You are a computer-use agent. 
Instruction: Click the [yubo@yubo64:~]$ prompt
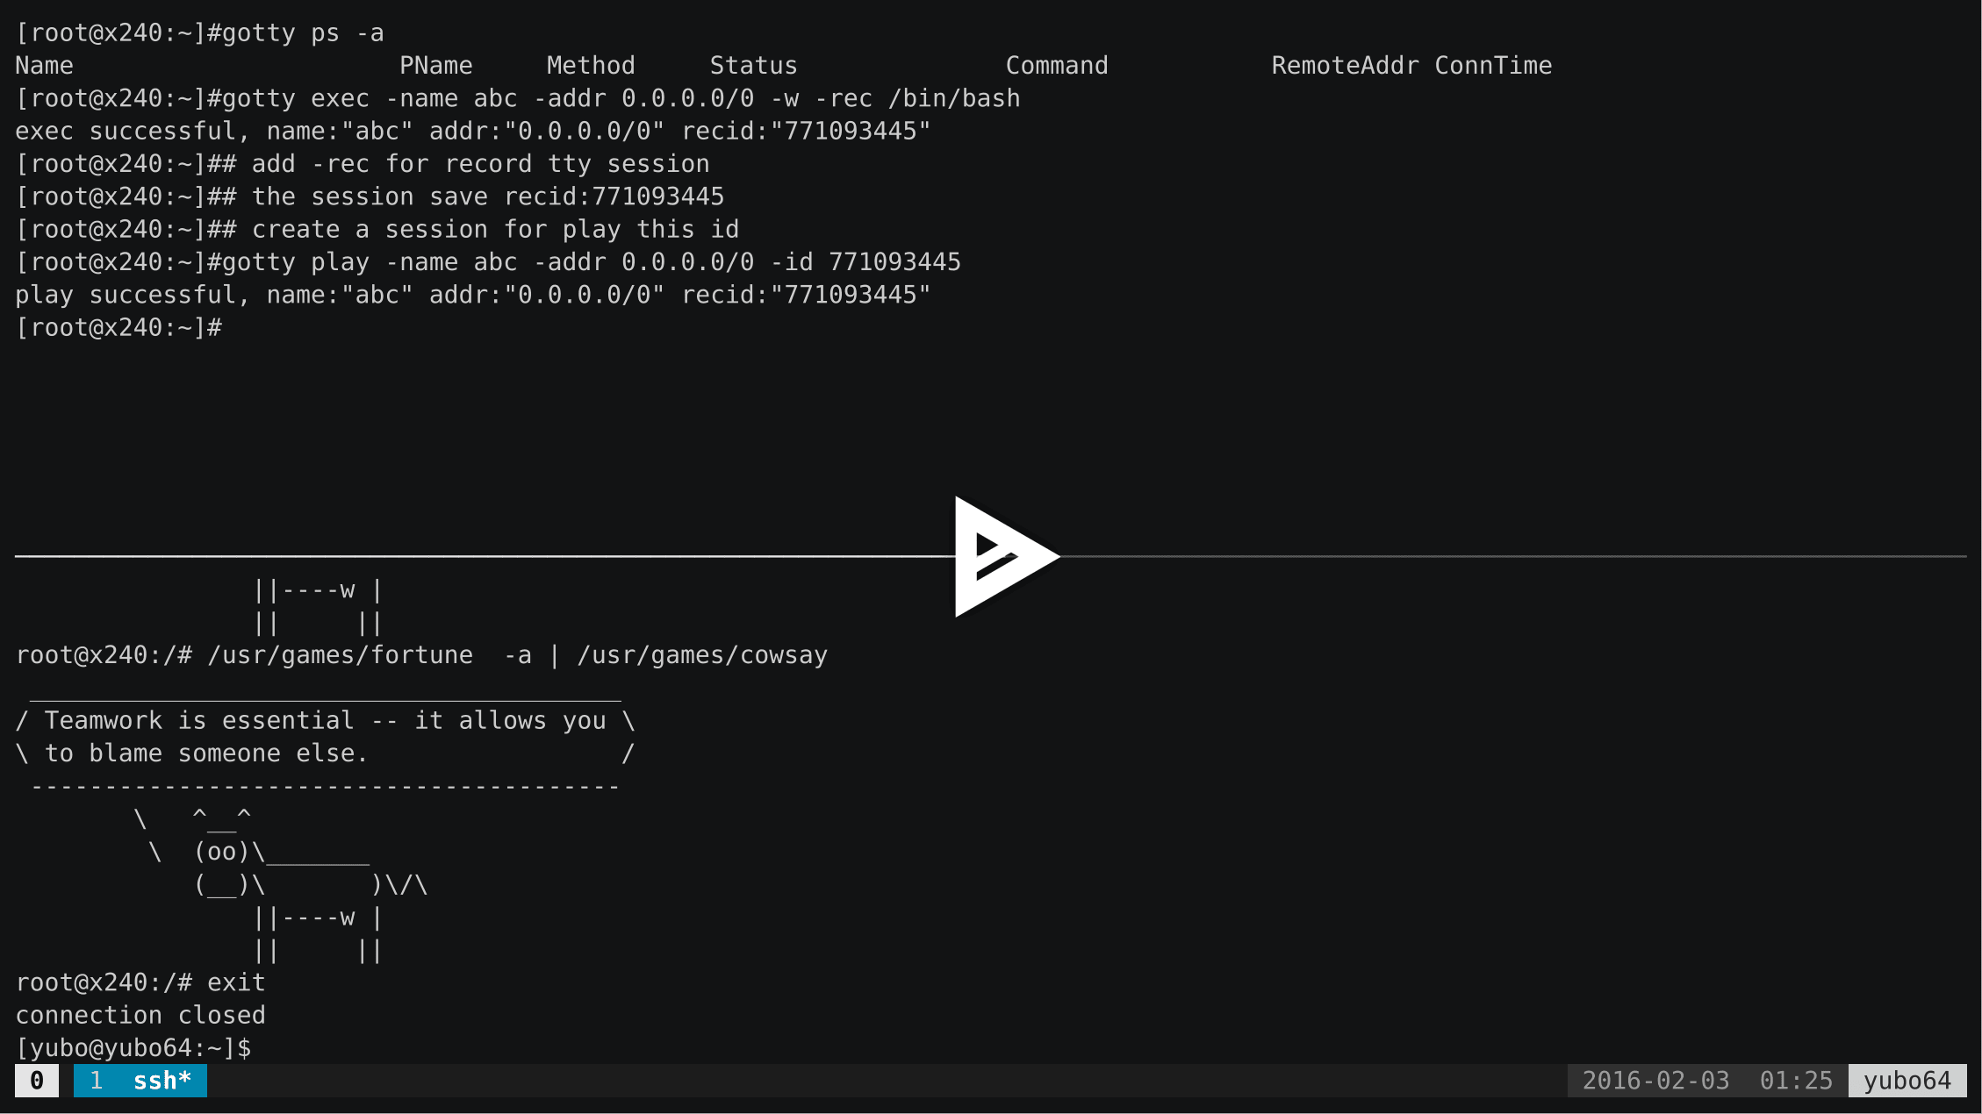[x=133, y=1048]
